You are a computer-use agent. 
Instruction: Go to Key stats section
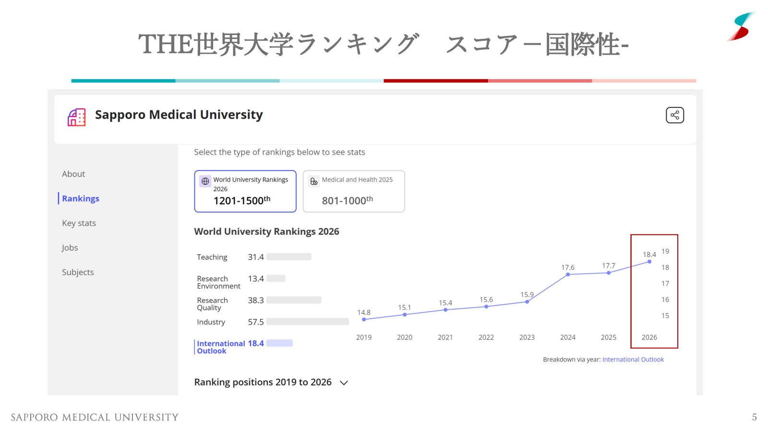click(79, 223)
